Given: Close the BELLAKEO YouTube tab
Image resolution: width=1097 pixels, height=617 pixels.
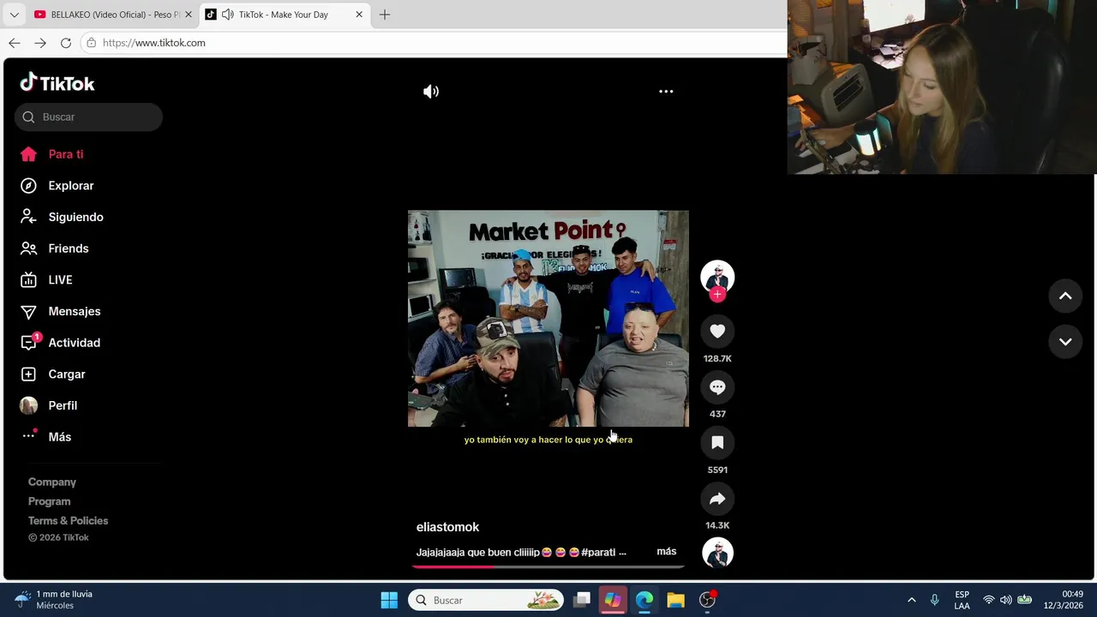Looking at the screenshot, I should click(x=189, y=15).
